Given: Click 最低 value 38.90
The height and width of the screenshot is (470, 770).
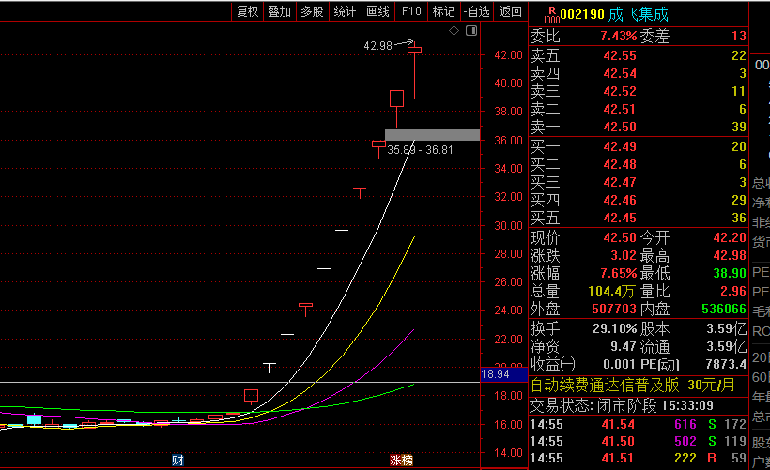Looking at the screenshot, I should (x=730, y=273).
